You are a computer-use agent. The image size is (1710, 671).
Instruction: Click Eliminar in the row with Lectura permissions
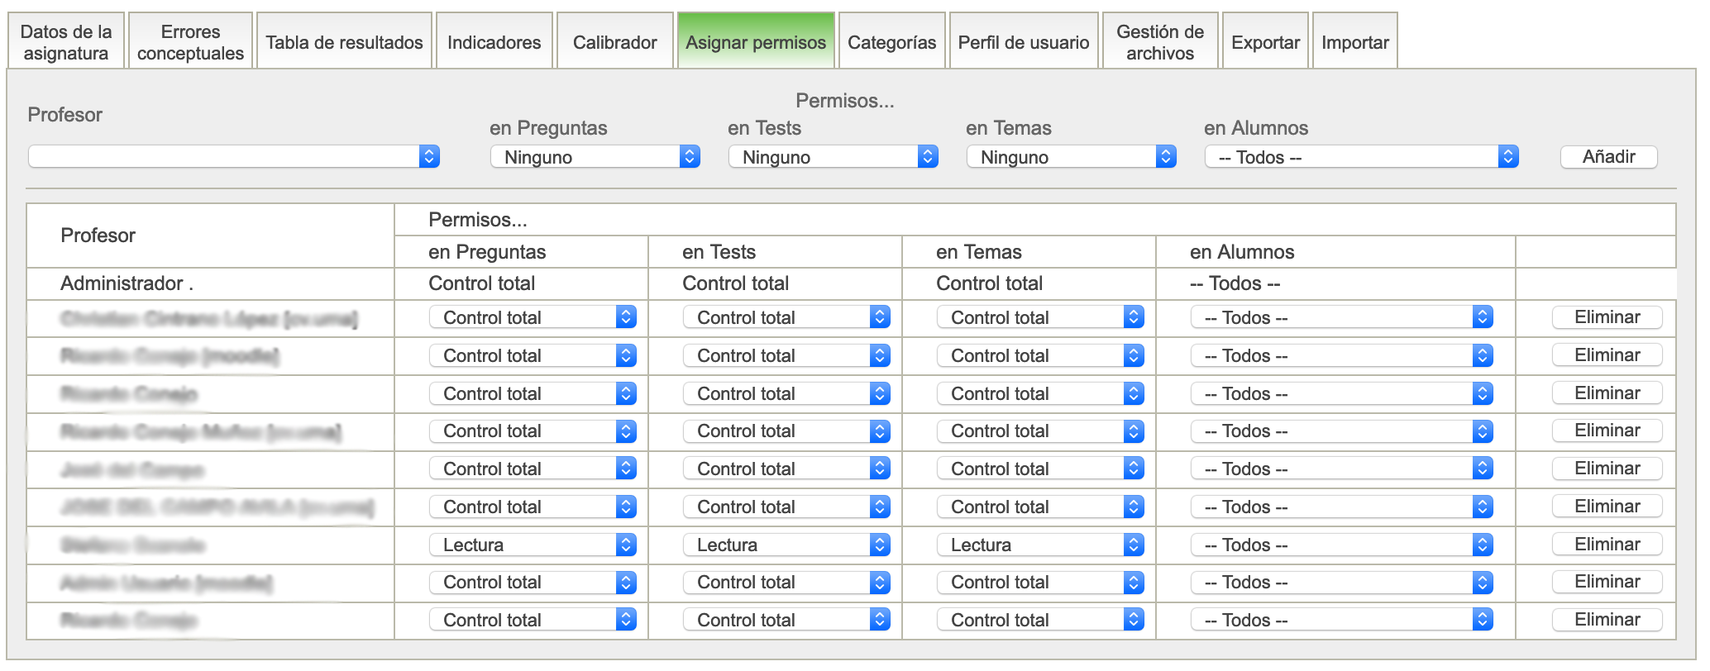point(1607,545)
